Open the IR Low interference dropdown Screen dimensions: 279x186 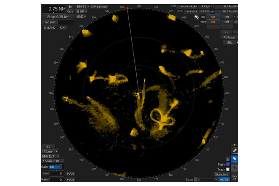[50, 151]
